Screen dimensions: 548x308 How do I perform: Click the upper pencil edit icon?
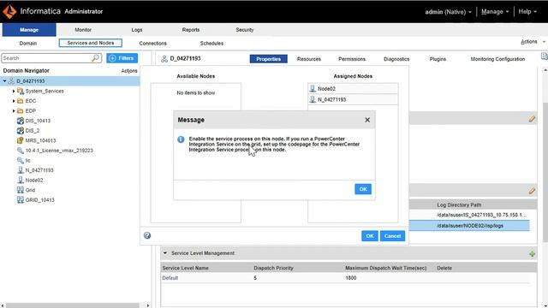click(532, 119)
